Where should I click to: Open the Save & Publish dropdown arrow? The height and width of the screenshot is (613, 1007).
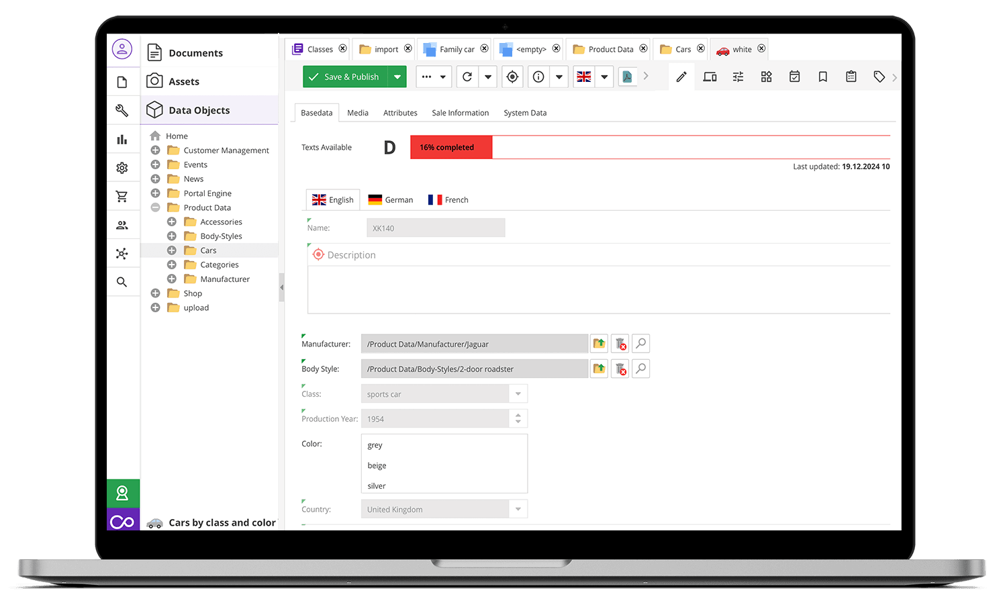pyautogui.click(x=397, y=77)
